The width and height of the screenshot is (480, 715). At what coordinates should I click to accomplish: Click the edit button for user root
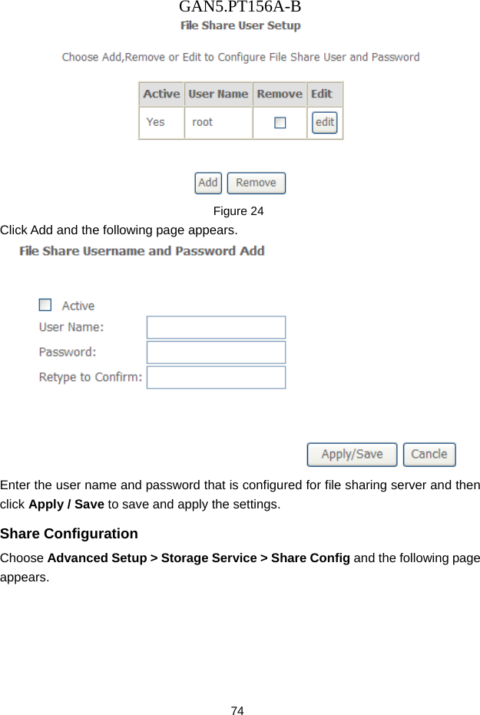point(324,122)
